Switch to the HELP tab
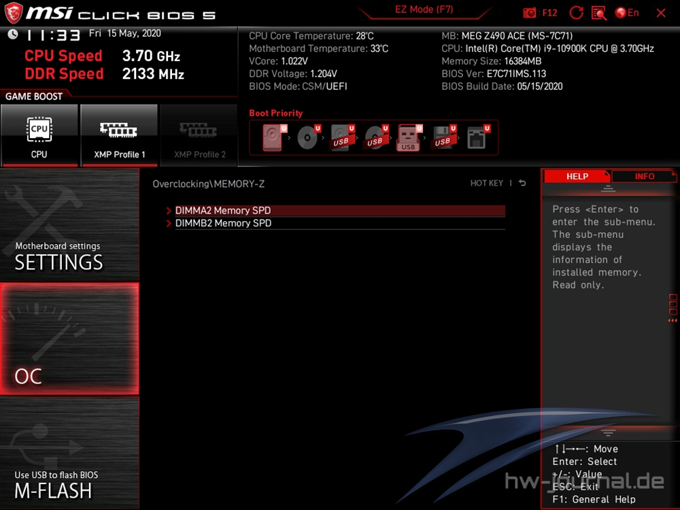680x510 pixels. [x=577, y=177]
